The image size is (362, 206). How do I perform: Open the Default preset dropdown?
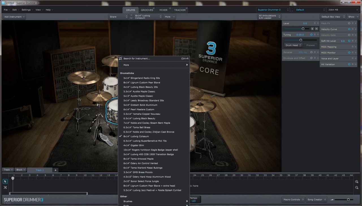310,10
